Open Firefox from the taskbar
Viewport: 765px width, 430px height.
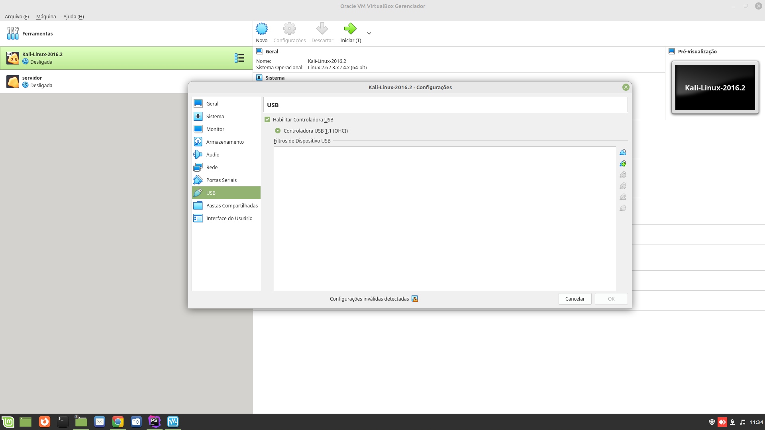coord(45,422)
